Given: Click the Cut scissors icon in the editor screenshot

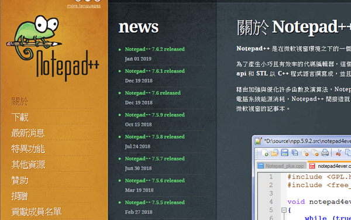Looking at the screenshot, I should [339, 153].
